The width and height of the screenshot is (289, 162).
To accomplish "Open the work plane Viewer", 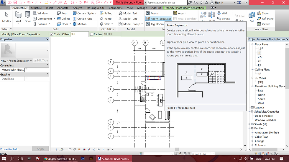I will [x=263, y=24].
